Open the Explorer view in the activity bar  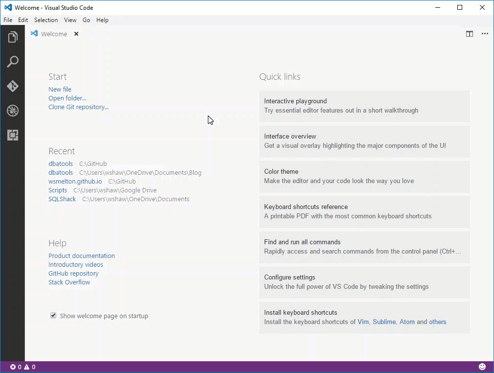(x=13, y=37)
